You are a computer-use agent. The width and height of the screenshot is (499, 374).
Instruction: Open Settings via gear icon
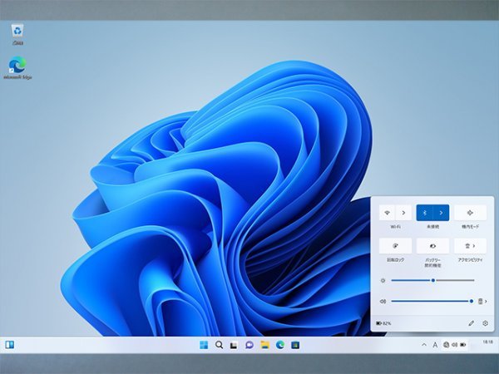[x=485, y=323]
